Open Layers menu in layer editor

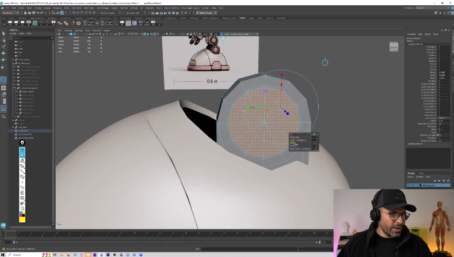click(410, 177)
